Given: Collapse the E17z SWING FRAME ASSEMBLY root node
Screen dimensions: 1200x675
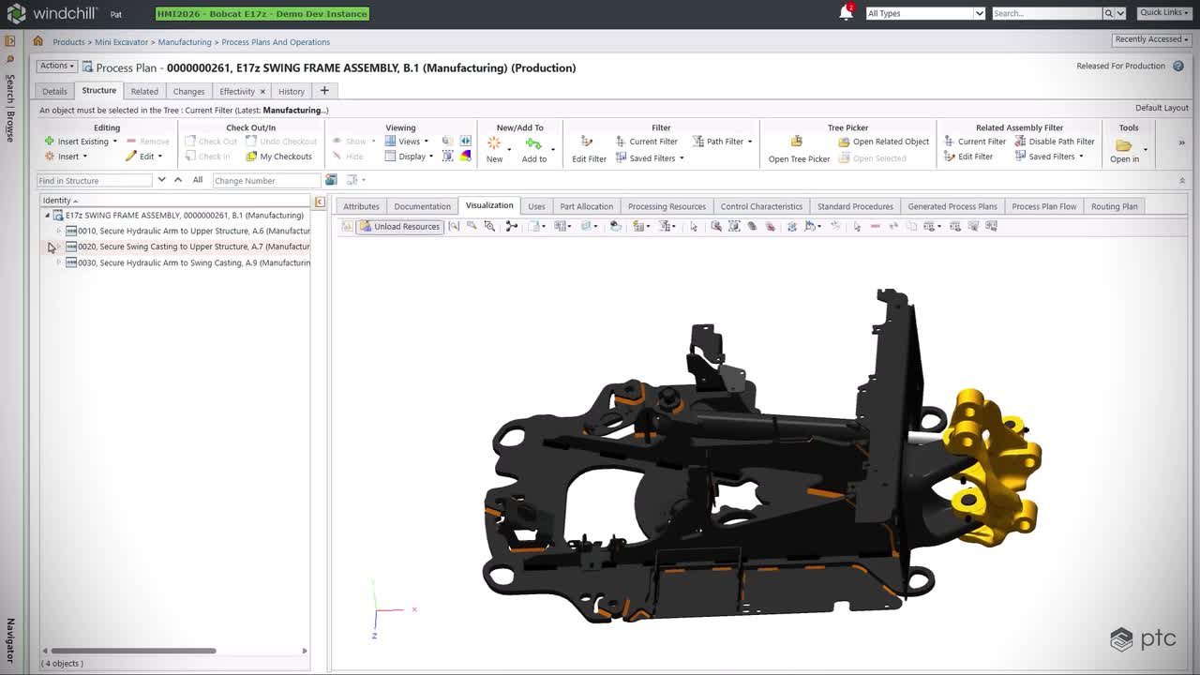Looking at the screenshot, I should pyautogui.click(x=47, y=216).
